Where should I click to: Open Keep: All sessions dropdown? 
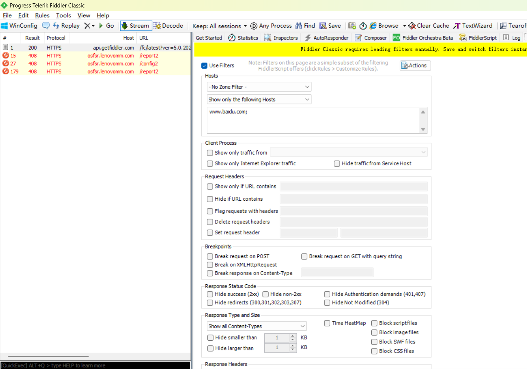(220, 26)
